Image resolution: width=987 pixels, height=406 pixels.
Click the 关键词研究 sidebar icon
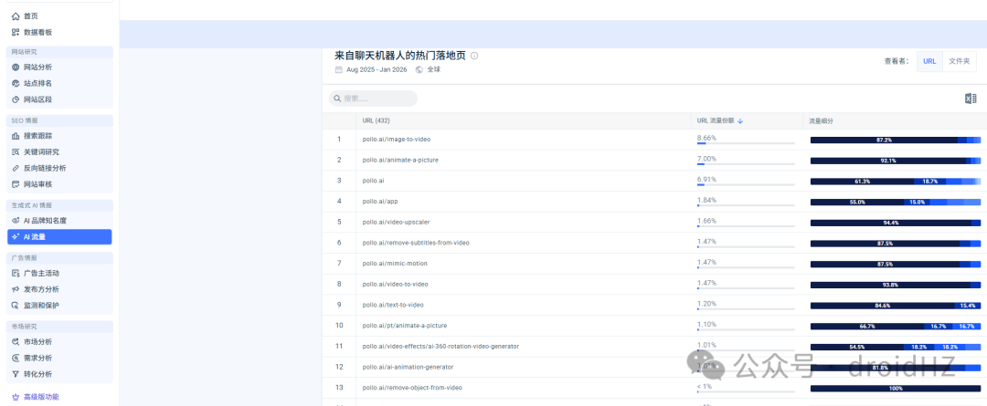click(16, 152)
